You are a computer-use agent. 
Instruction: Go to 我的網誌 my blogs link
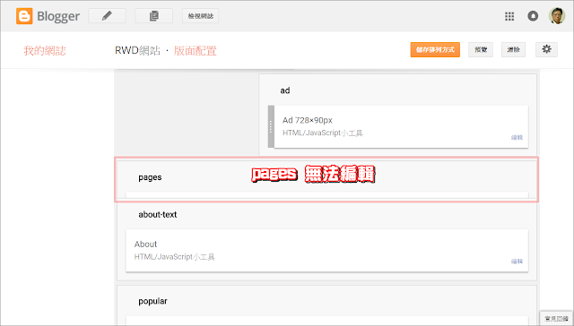(x=45, y=50)
